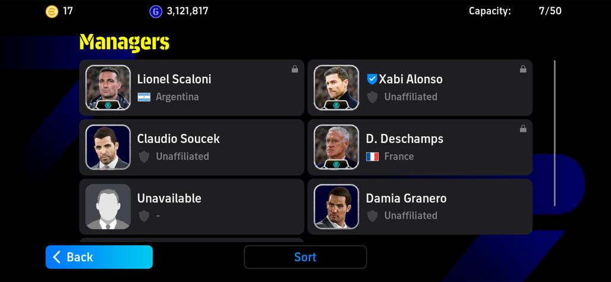The height and width of the screenshot is (282, 611).
Task: Tap the Capacity 7/50 indicator
Action: pos(515,11)
